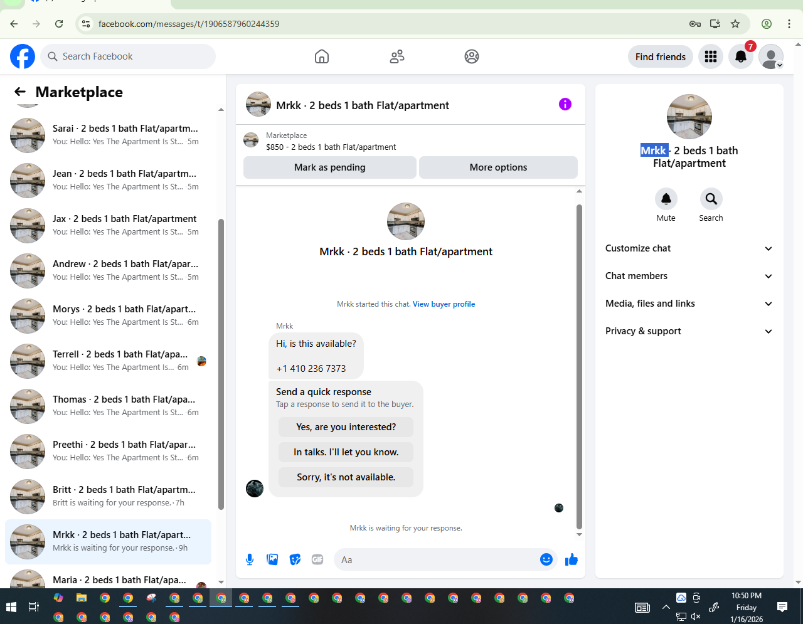803x624 pixels.
Task: Bookmark this page star icon
Action: pos(735,24)
